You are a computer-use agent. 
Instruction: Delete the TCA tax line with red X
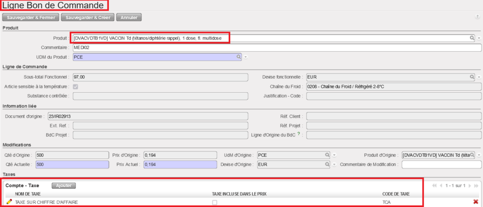476,202
